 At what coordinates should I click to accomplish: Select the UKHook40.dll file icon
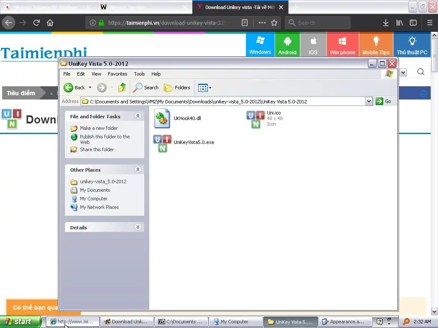162,119
